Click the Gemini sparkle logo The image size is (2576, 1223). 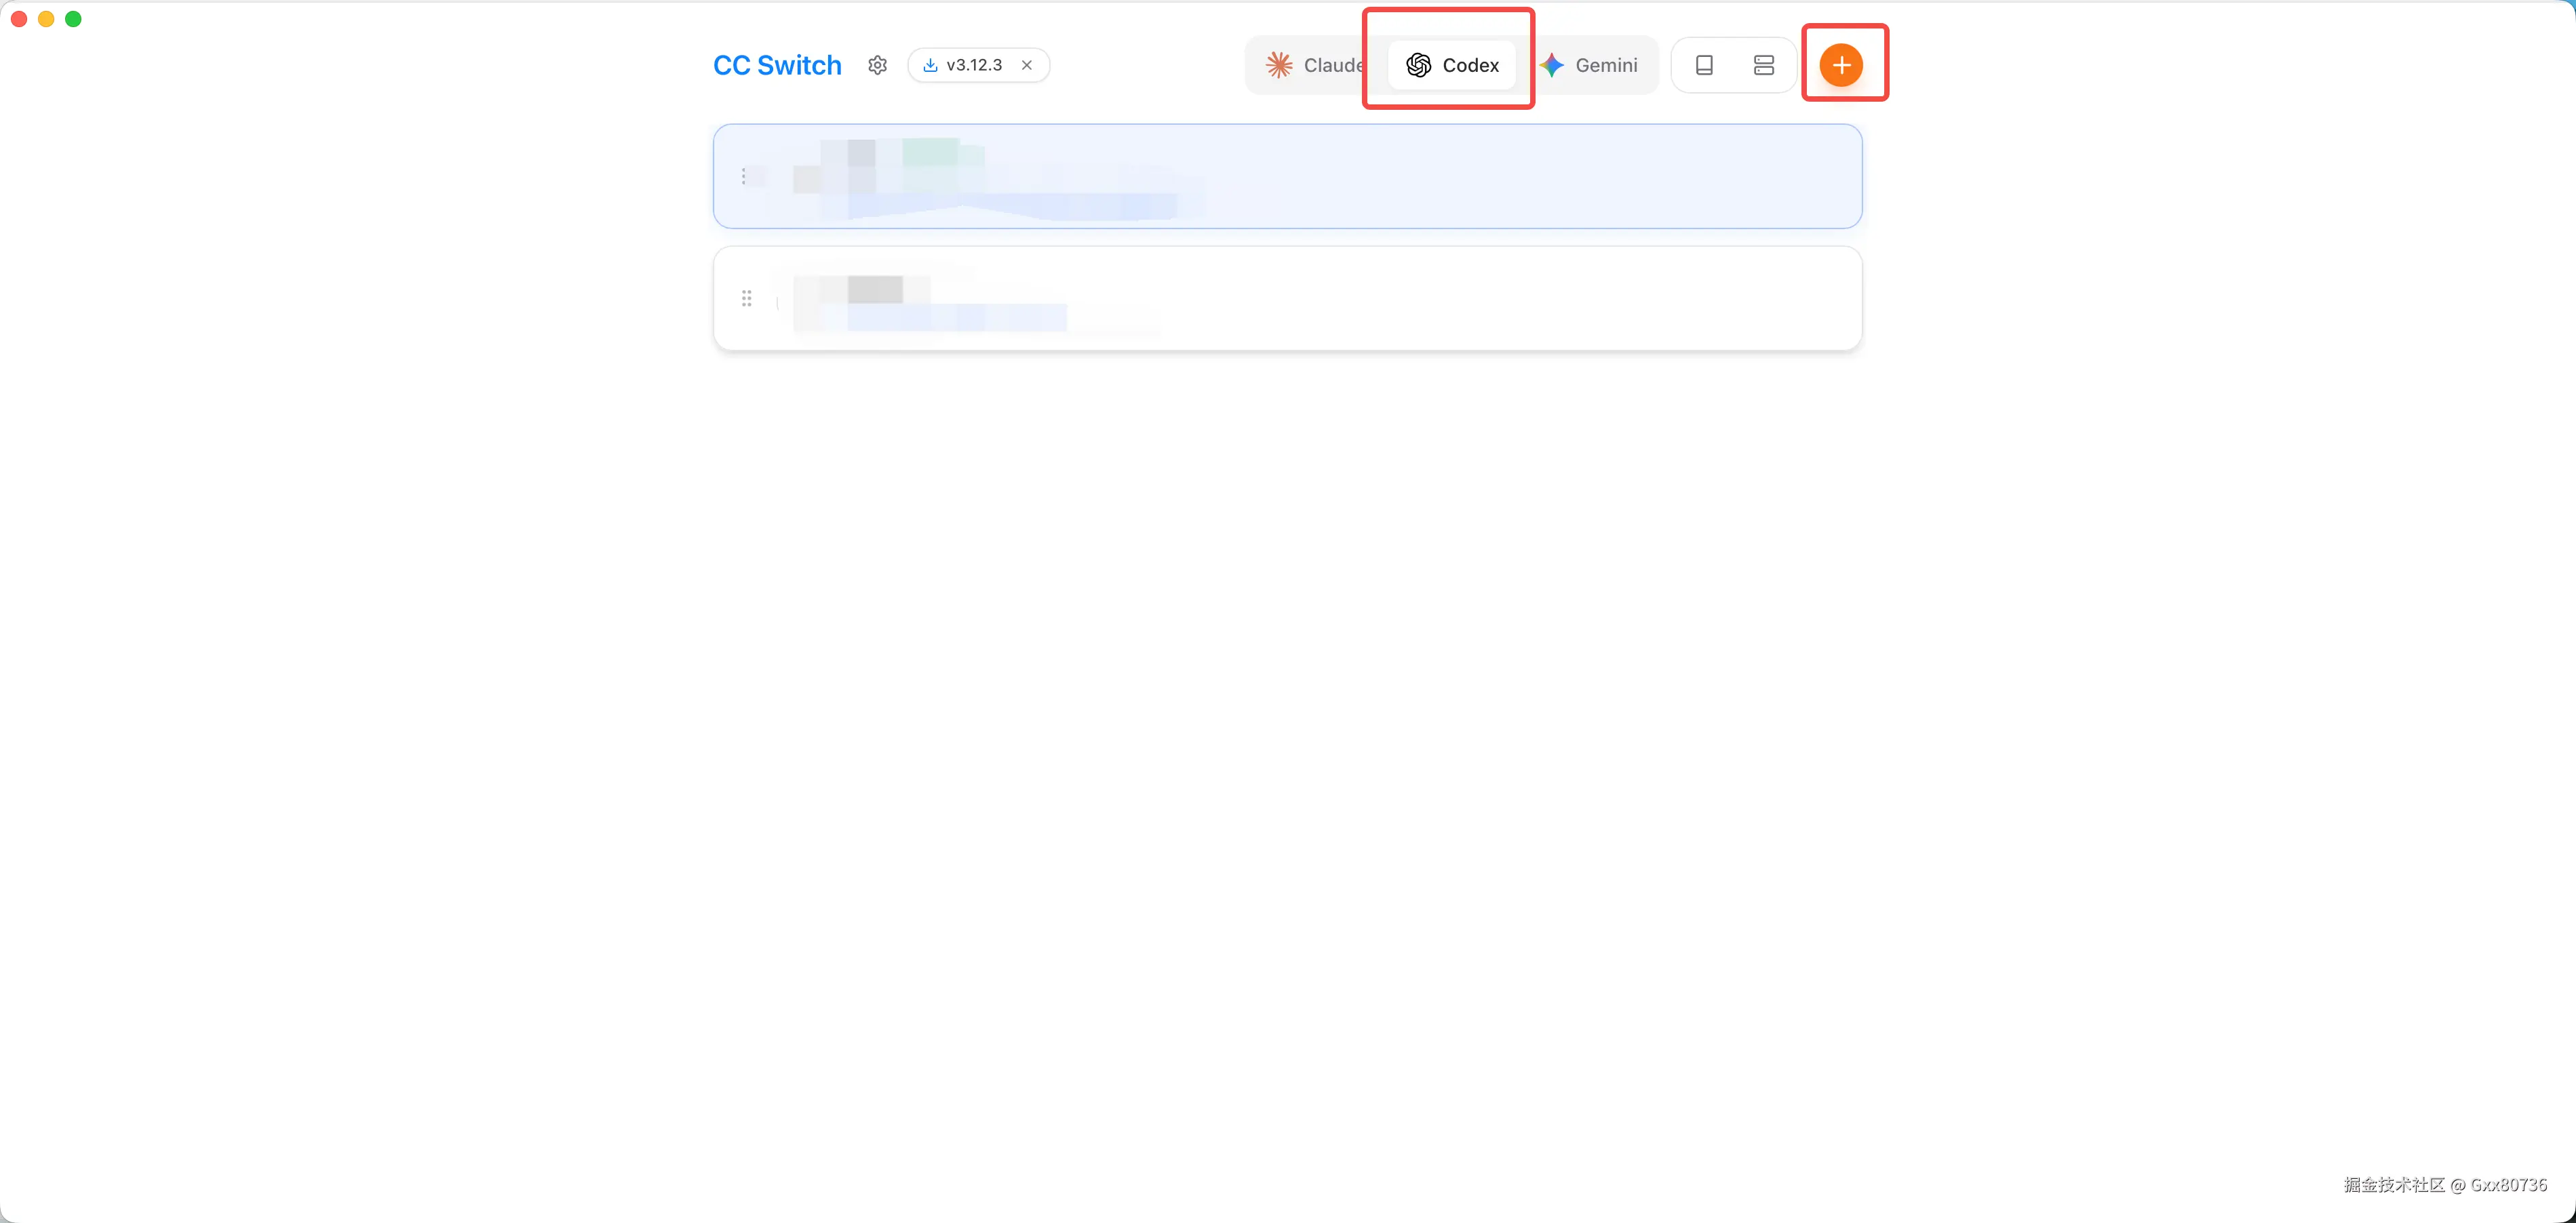pos(1552,65)
